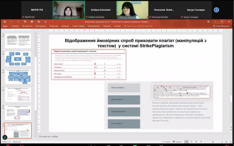
Task: Click the Save icon in title bar
Action: (x=5, y=22)
